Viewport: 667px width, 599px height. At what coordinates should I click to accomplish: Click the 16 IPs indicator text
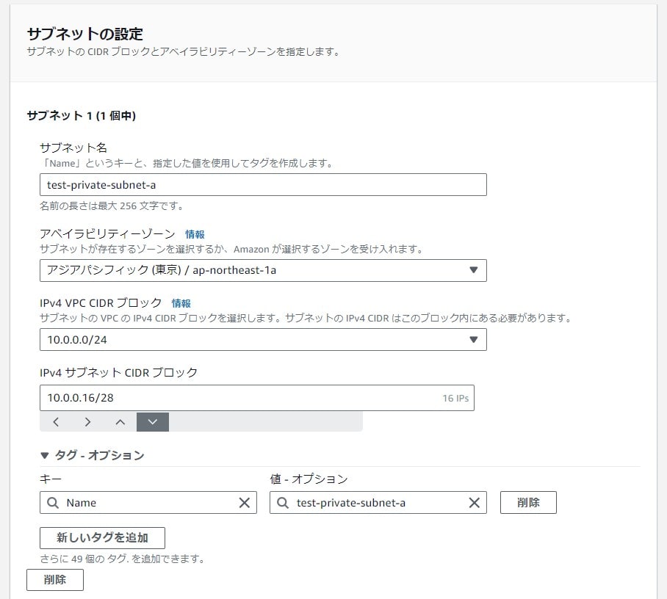[x=455, y=399]
